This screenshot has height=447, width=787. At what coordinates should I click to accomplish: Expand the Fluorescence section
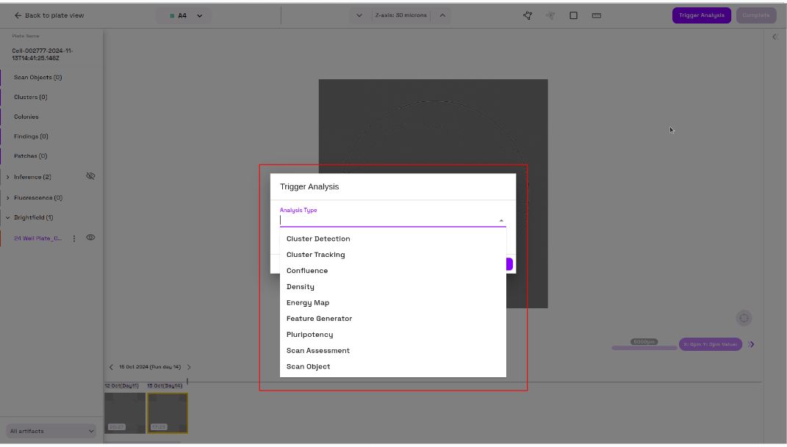(9, 197)
